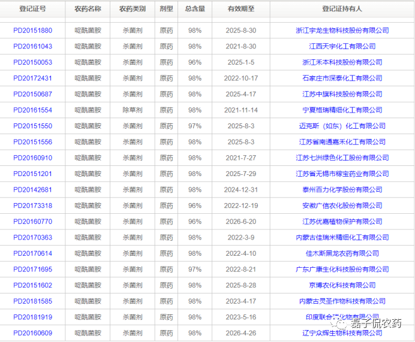Open registration PD20151602 link
This screenshot has width=415, height=342.
click(x=32, y=285)
